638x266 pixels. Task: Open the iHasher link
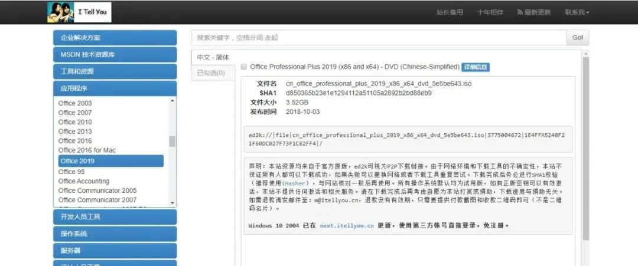point(293,183)
